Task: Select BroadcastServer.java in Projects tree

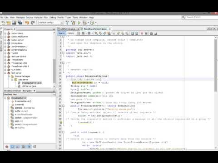Action: pyautogui.click(x=31, y=83)
